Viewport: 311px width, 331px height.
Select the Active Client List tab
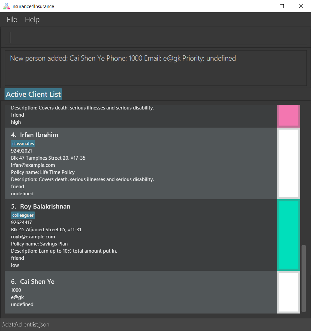coord(33,94)
